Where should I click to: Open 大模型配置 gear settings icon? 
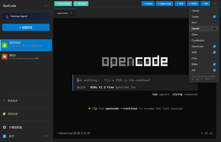(4, 127)
